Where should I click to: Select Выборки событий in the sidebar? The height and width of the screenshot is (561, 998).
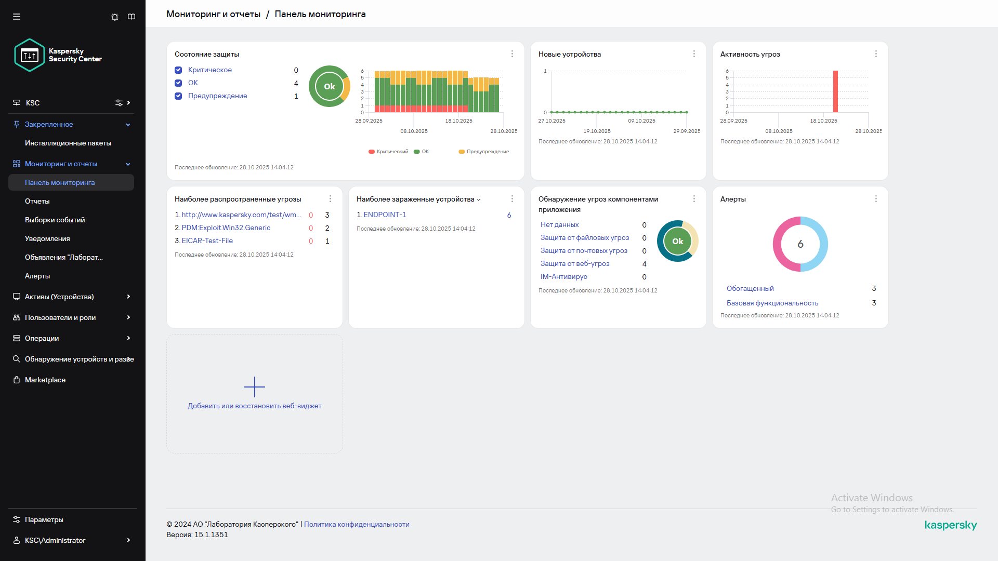pyautogui.click(x=55, y=220)
